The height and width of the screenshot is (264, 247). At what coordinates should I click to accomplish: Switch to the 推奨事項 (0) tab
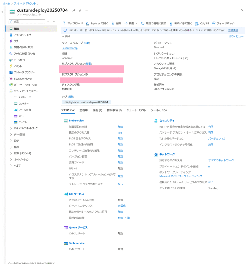click(x=114, y=110)
